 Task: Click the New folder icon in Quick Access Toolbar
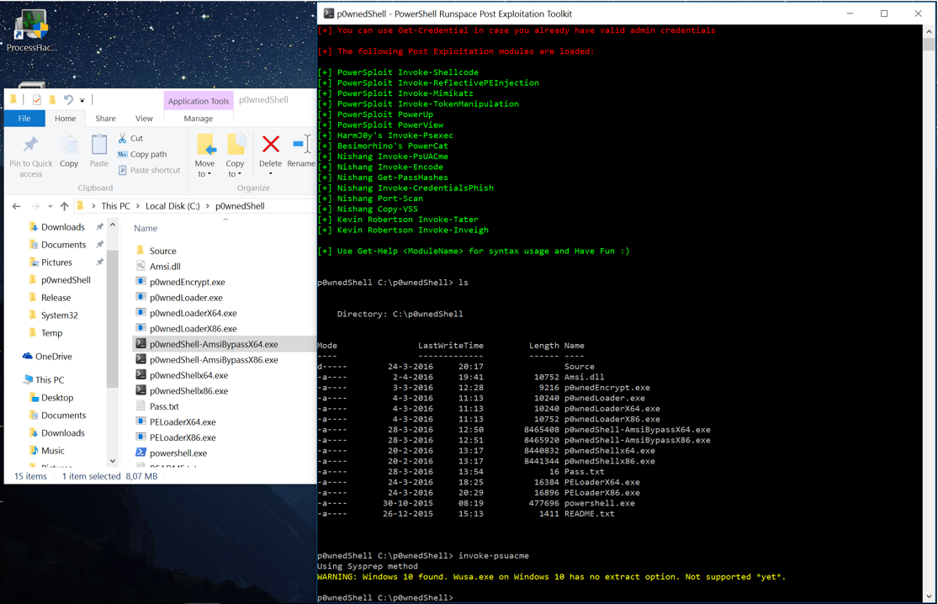coord(51,100)
